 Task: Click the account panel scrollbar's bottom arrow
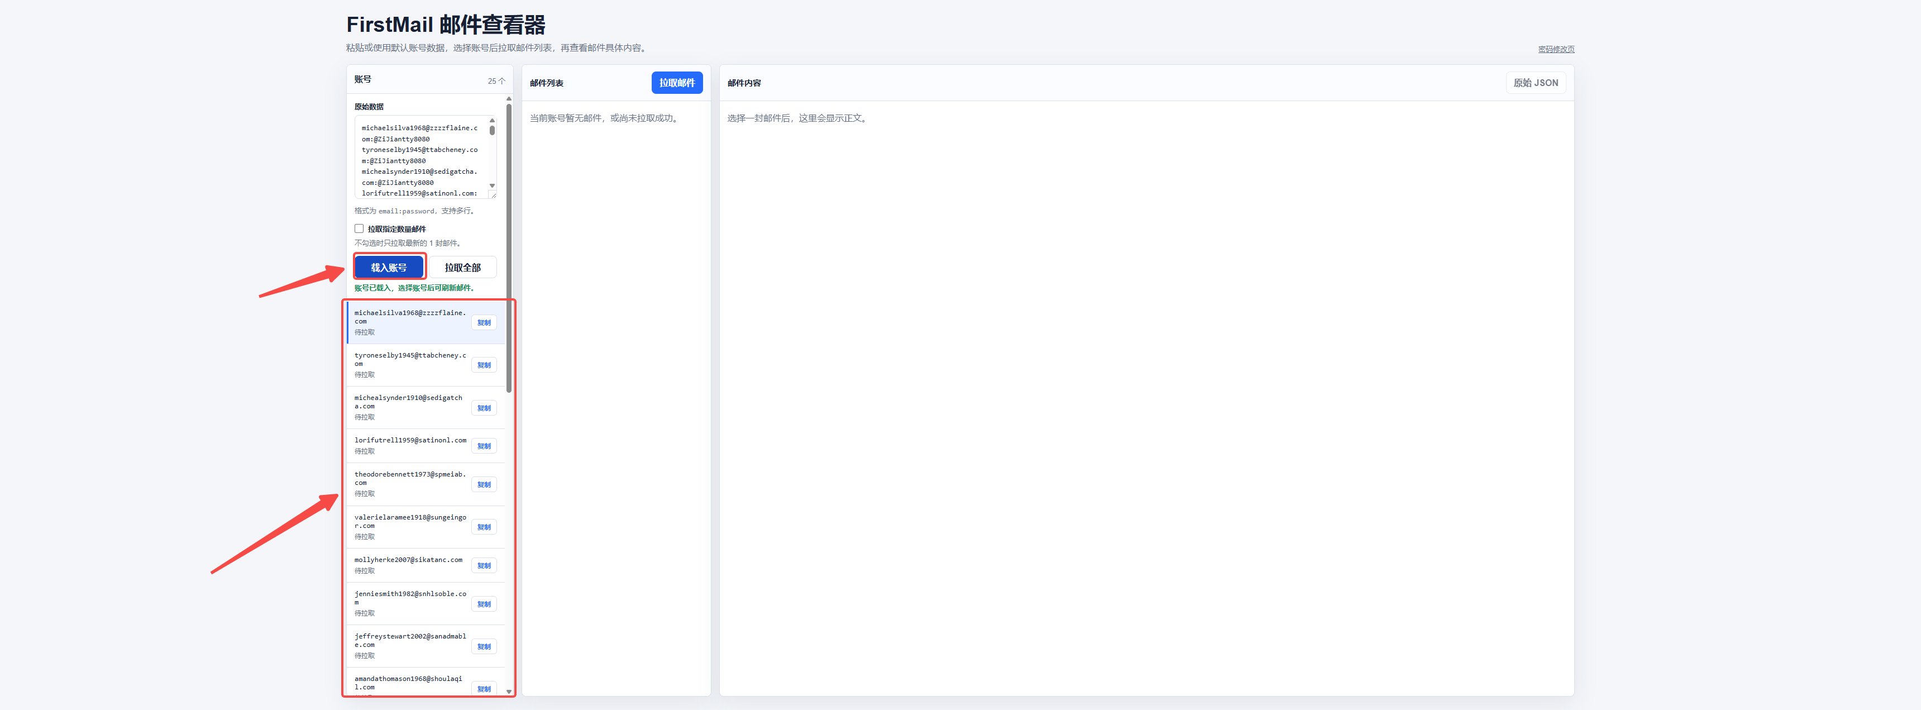coord(509,692)
